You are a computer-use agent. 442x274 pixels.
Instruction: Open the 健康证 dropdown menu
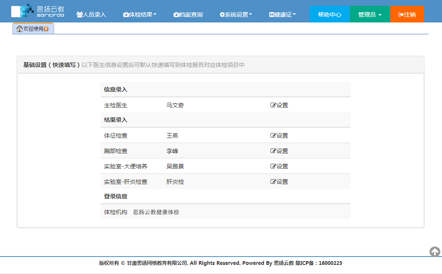(x=283, y=15)
